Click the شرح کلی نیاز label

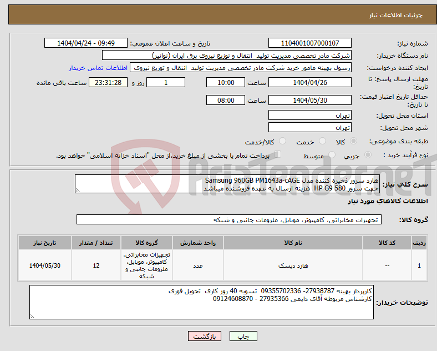point(405,184)
